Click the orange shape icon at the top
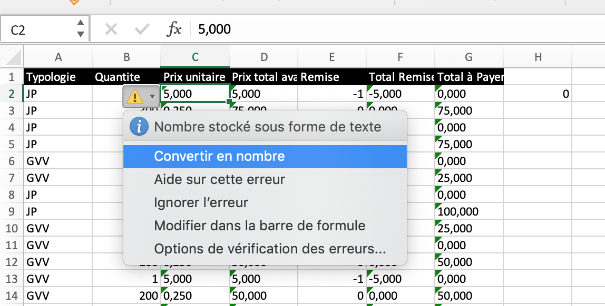Screen dimensions: 605x306 75,3
